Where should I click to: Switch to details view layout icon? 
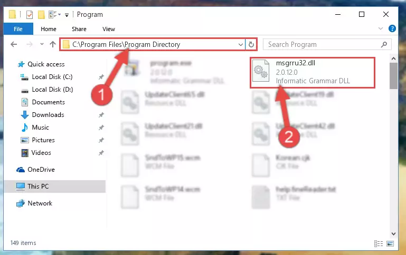379,243
